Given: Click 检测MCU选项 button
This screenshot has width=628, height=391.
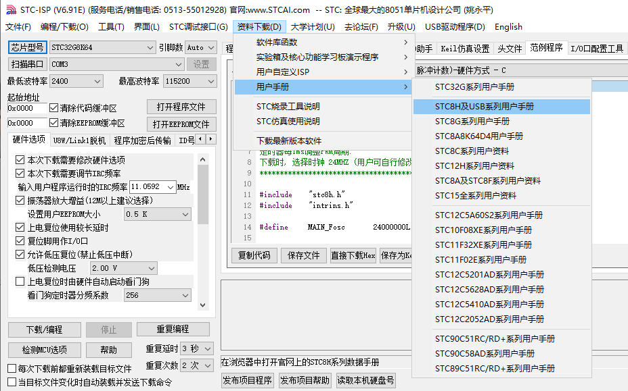Looking at the screenshot, I should tap(44, 350).
